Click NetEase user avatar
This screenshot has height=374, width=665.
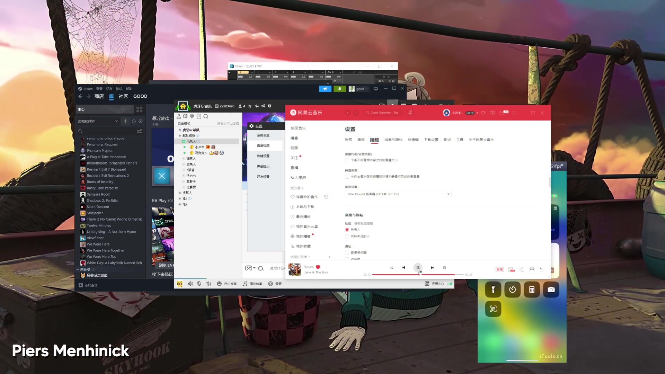pyautogui.click(x=446, y=113)
